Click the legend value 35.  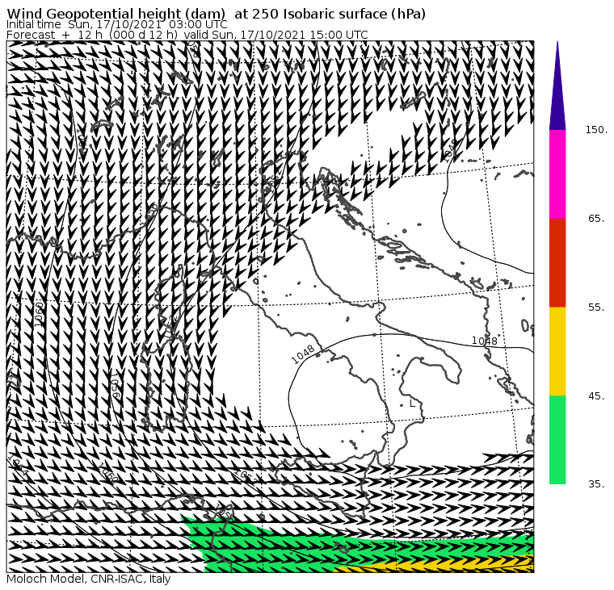(x=596, y=484)
